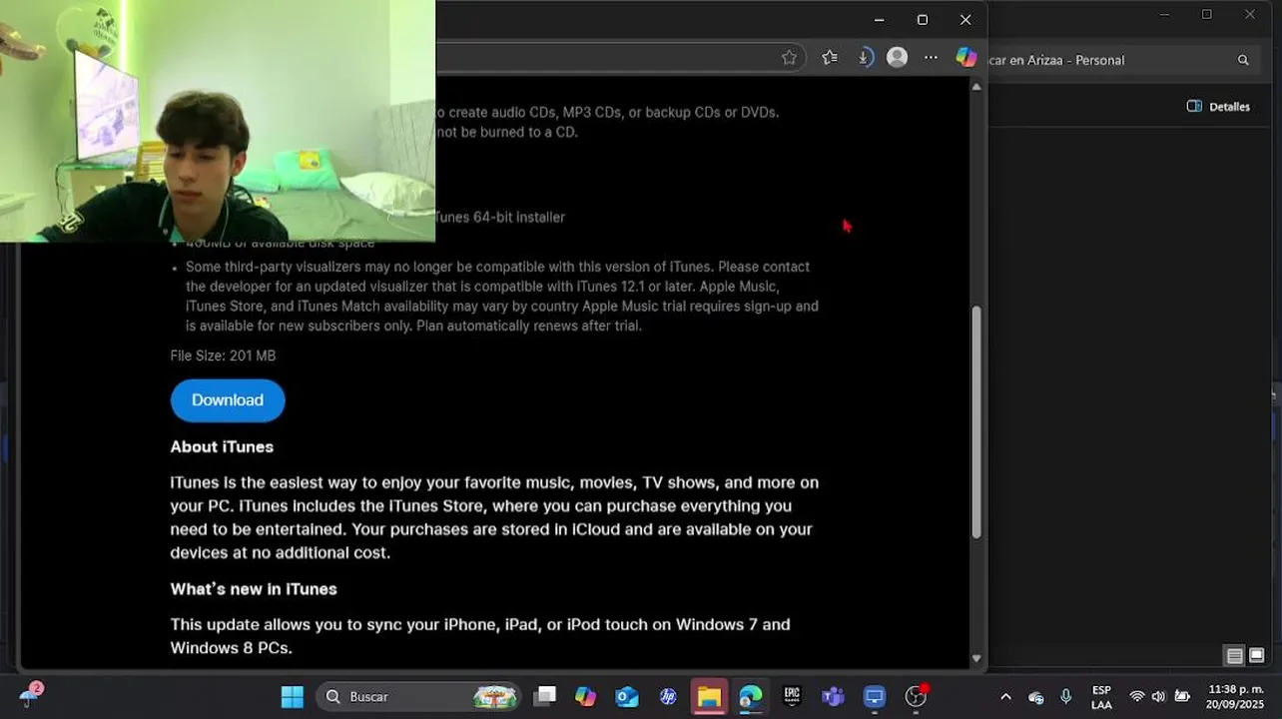The image size is (1282, 719).
Task: Click the "About iTunes" heading
Action: [x=222, y=446]
